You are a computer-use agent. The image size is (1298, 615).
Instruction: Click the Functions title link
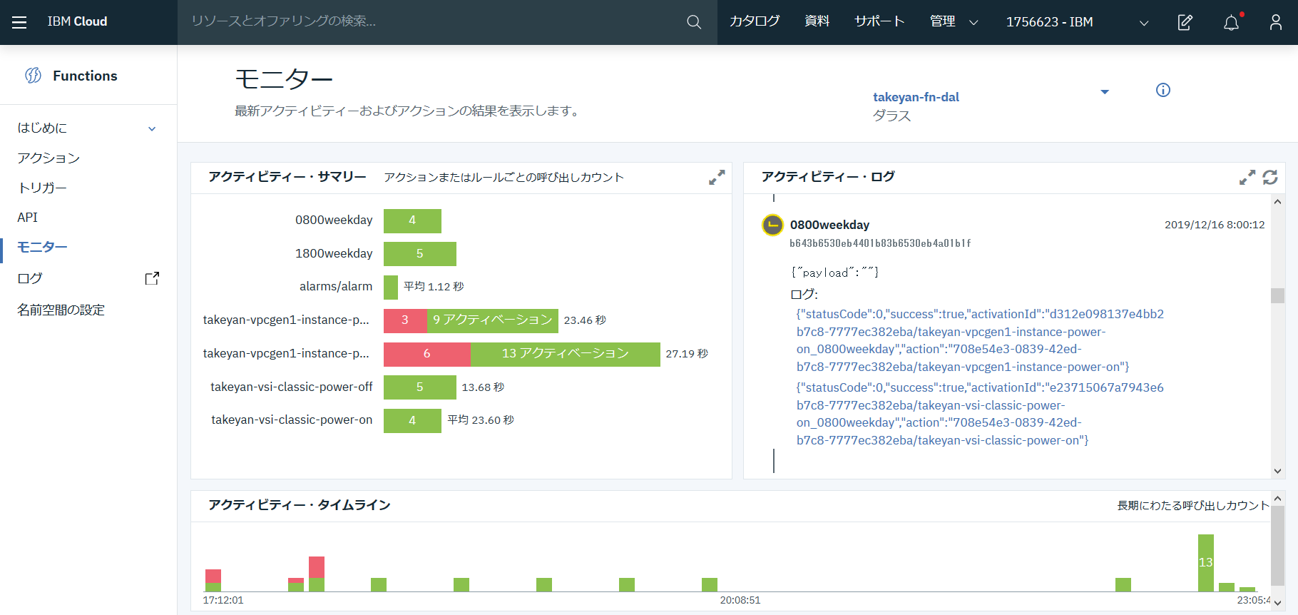pos(85,76)
